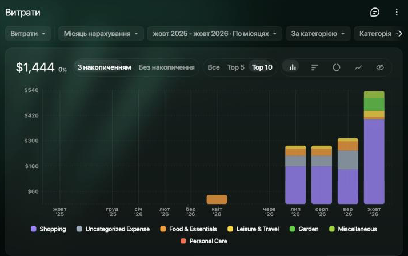
Task: Click the right arrow to show more filters
Action: pos(399,34)
